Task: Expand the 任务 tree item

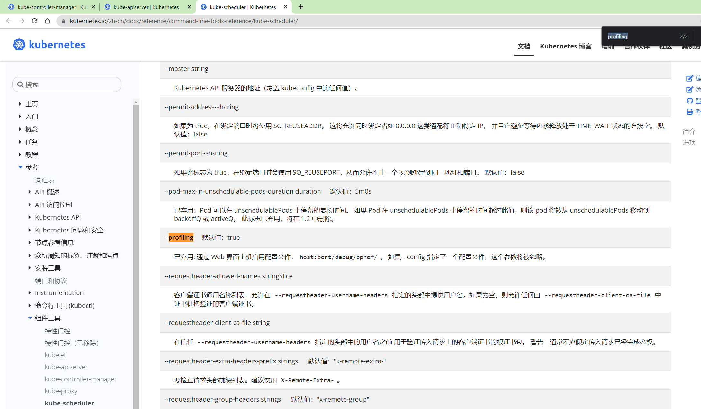Action: (20, 142)
